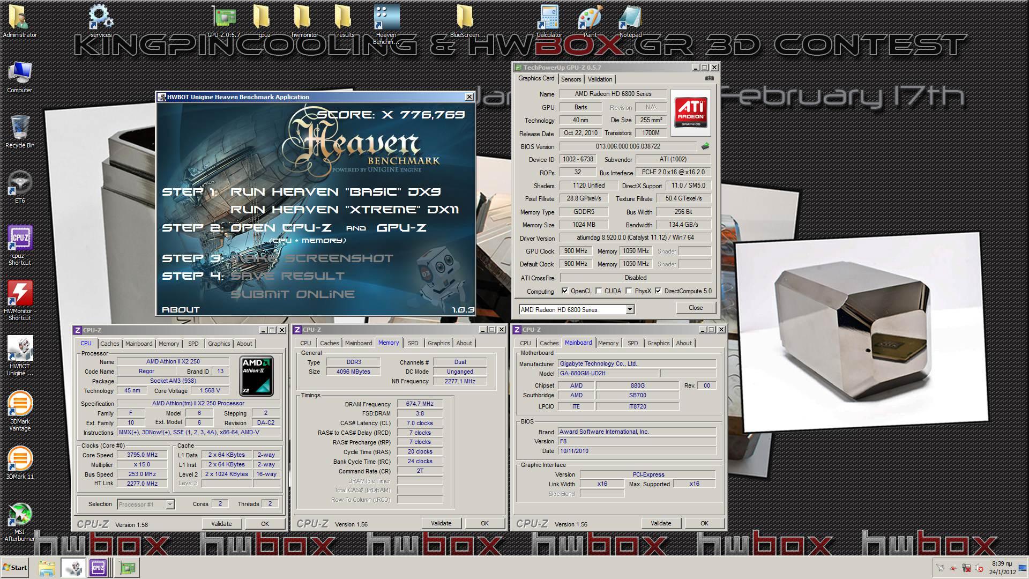The height and width of the screenshot is (579, 1029).
Task: Click Validate in the CPU-Z CPU window
Action: 221,524
